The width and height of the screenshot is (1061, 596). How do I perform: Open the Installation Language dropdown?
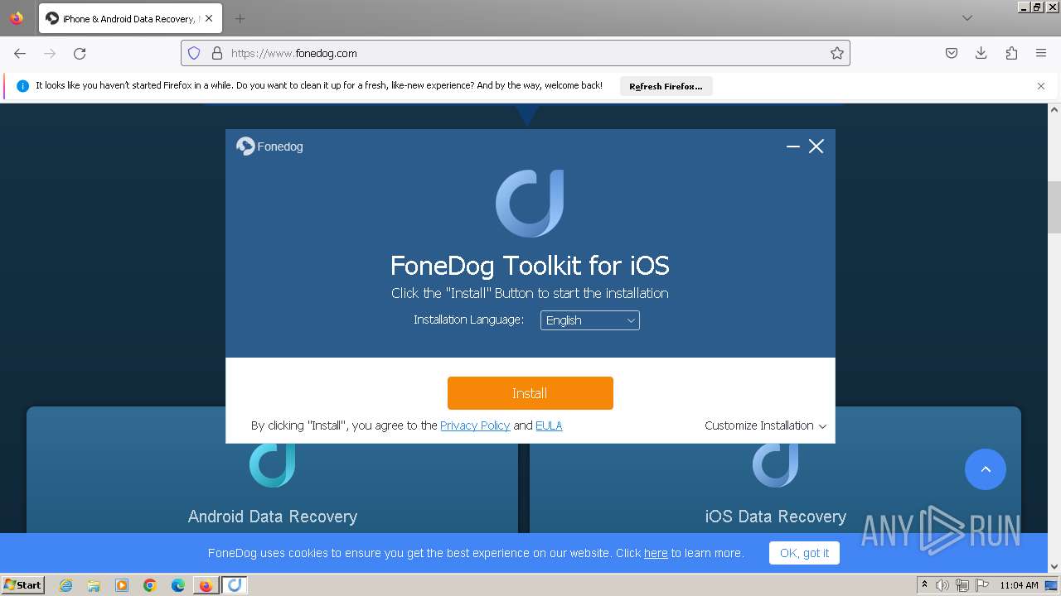[x=589, y=320]
